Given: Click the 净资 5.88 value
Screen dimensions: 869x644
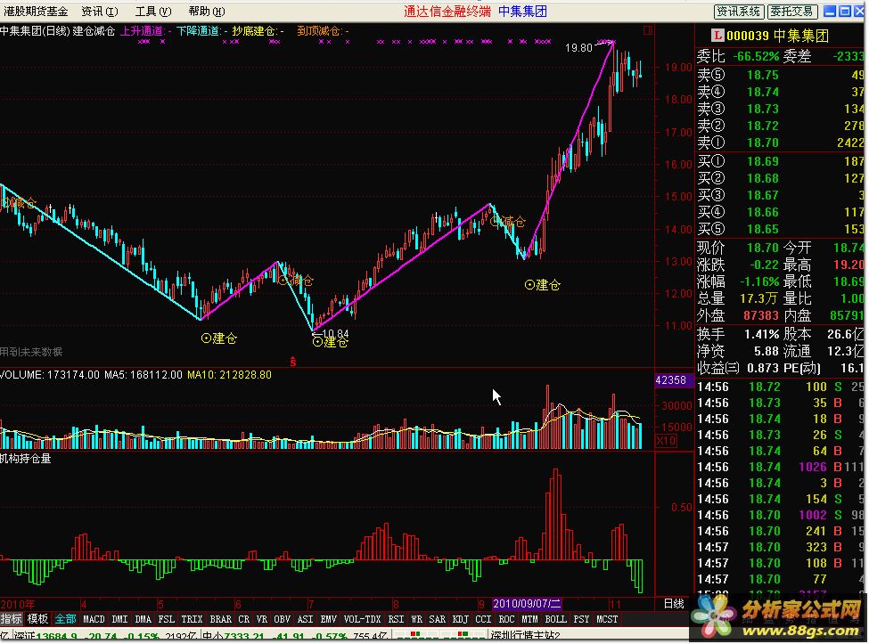Looking at the screenshot, I should 767,351.
